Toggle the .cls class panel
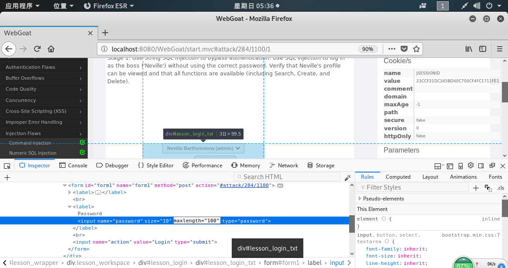The height and width of the screenshot is (268, 508). (x=501, y=188)
